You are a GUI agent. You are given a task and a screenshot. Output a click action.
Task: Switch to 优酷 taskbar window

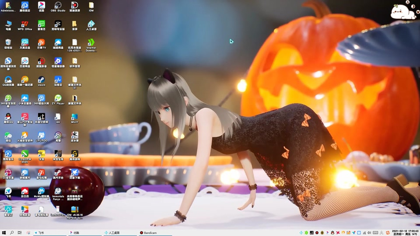85,233
